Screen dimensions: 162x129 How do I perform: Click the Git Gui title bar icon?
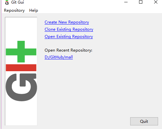7,2
